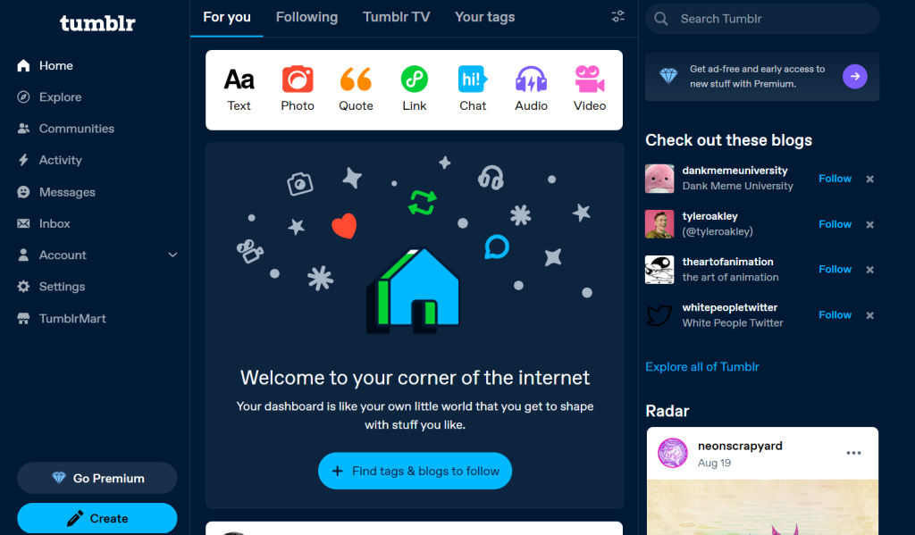Viewport: 915px width, 535px height.
Task: Click the Premium promo arrow button
Action: (x=855, y=77)
